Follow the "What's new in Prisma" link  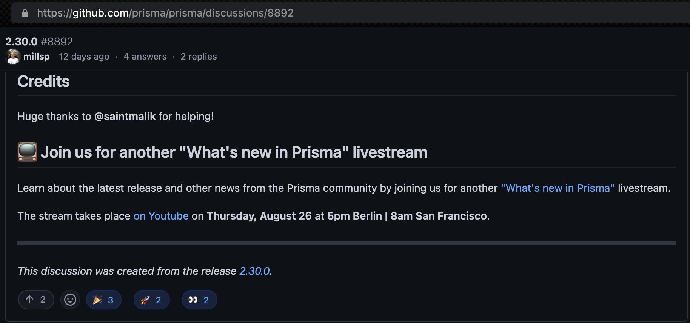[558, 188]
